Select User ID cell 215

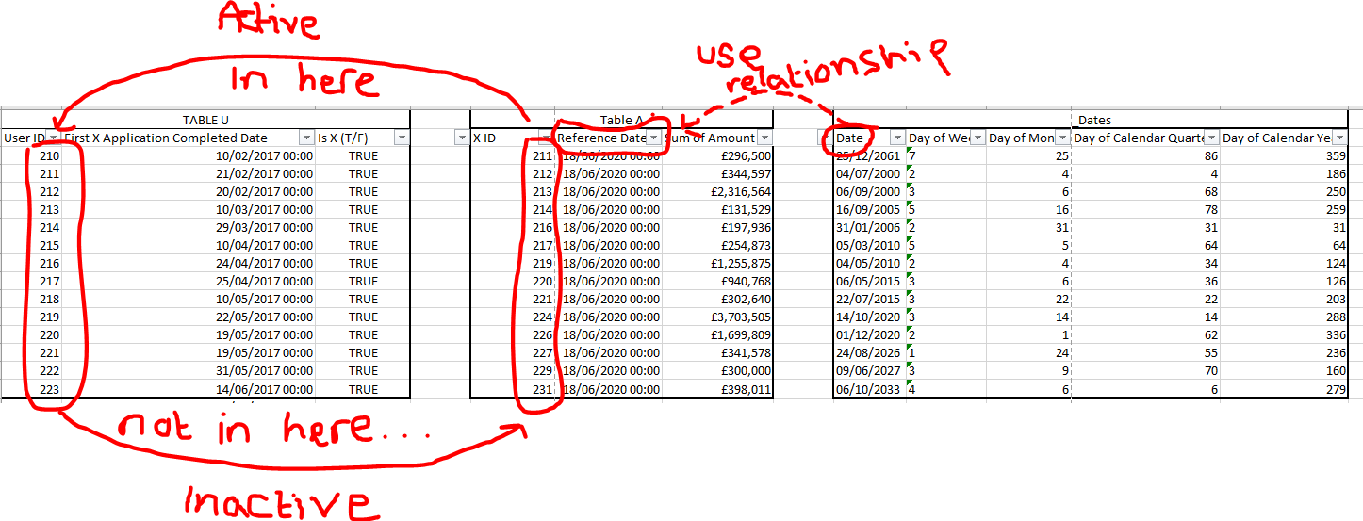point(31,245)
